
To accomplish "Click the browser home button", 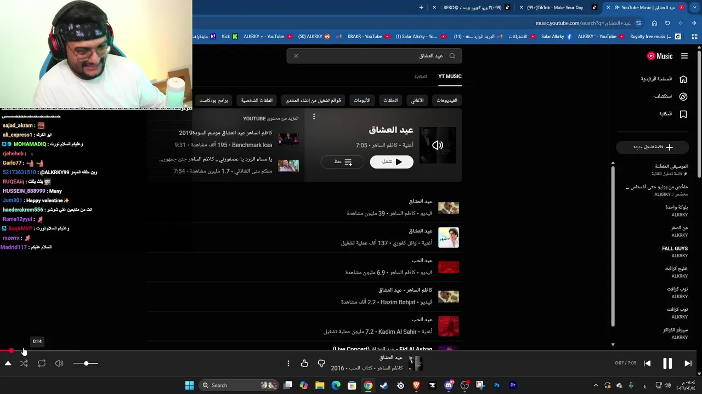I will 654,23.
